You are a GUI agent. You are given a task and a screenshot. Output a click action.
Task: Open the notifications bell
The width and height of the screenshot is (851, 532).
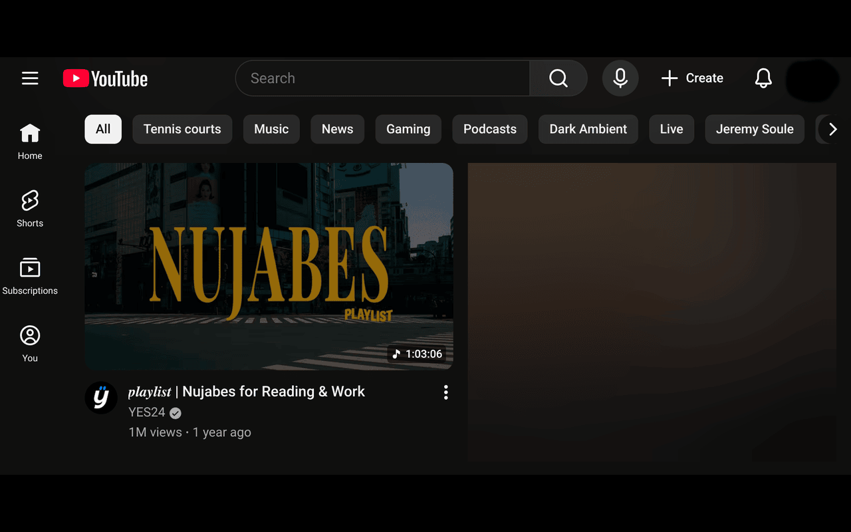(x=763, y=78)
